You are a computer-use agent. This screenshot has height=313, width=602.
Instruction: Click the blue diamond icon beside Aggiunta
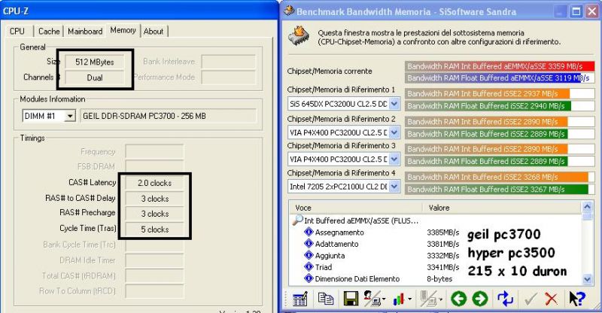(x=309, y=255)
